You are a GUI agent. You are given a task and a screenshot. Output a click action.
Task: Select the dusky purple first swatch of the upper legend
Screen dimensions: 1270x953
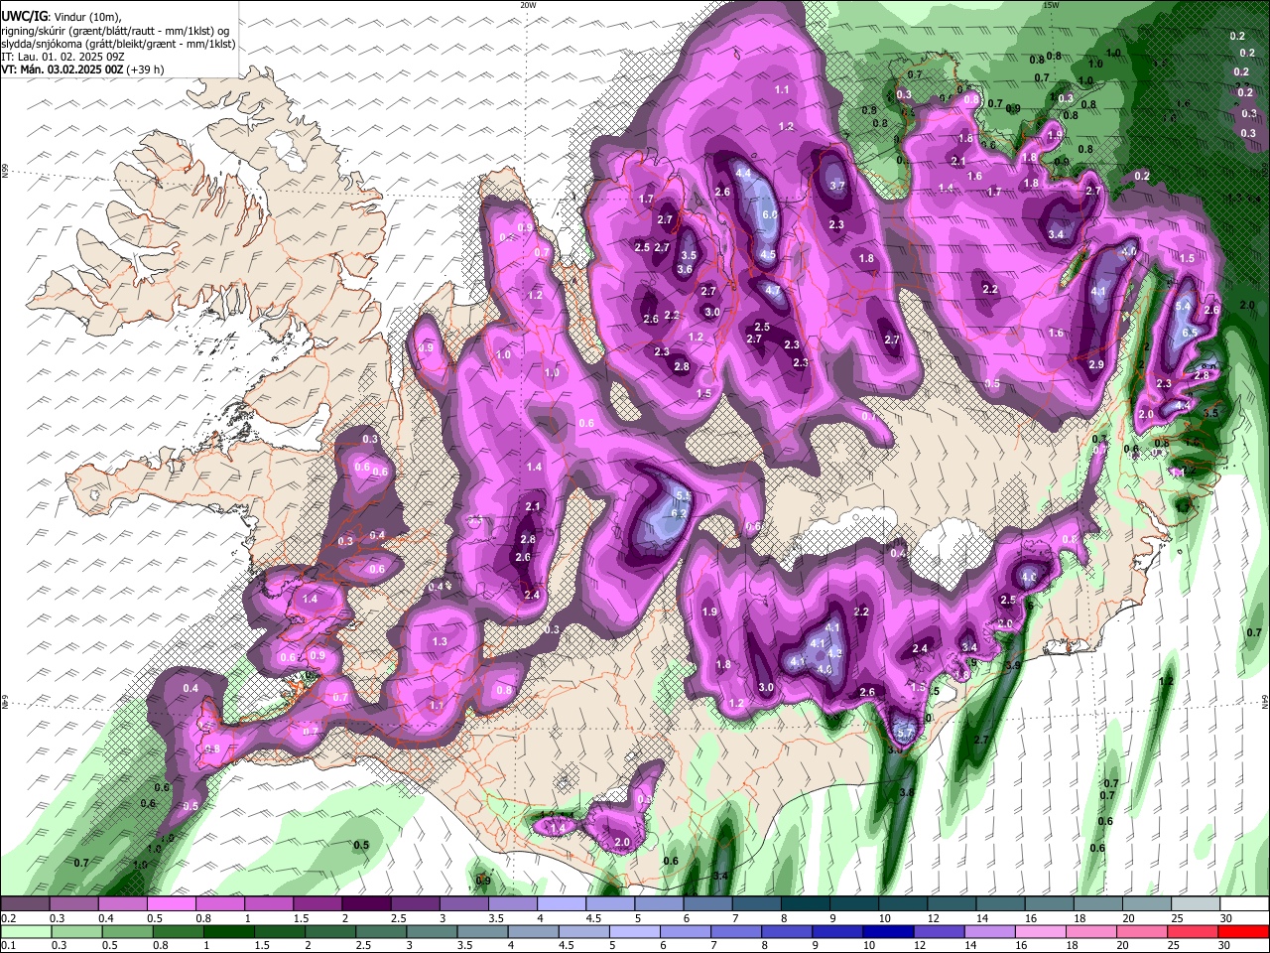pyautogui.click(x=26, y=903)
